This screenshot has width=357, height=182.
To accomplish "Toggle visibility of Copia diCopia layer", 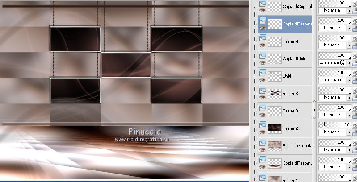I will (x=262, y=10).
